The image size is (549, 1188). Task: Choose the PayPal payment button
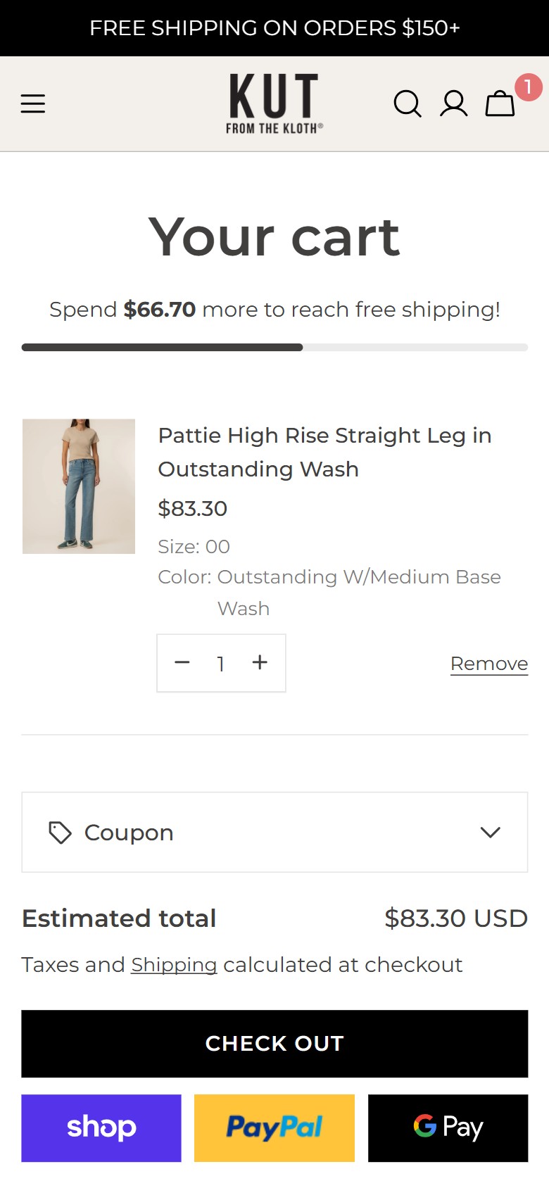tap(274, 1128)
